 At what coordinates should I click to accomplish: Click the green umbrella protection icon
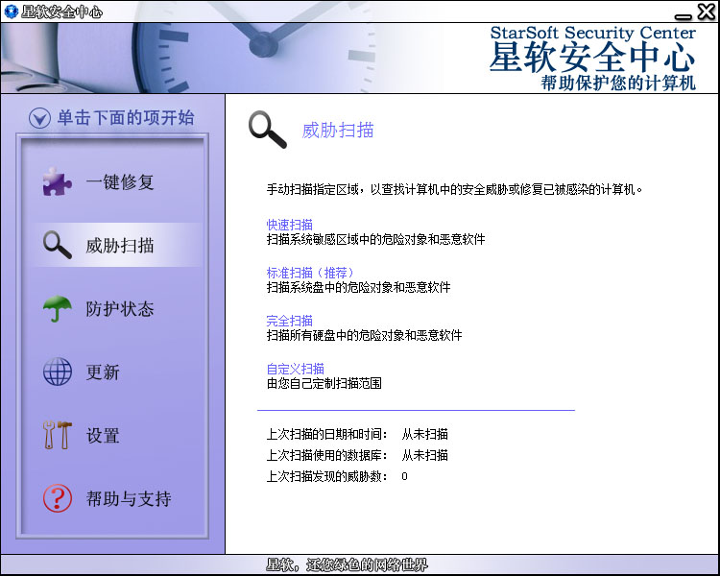[58, 308]
